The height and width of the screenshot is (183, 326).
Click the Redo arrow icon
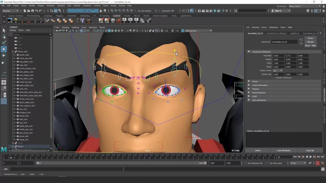coord(41,11)
